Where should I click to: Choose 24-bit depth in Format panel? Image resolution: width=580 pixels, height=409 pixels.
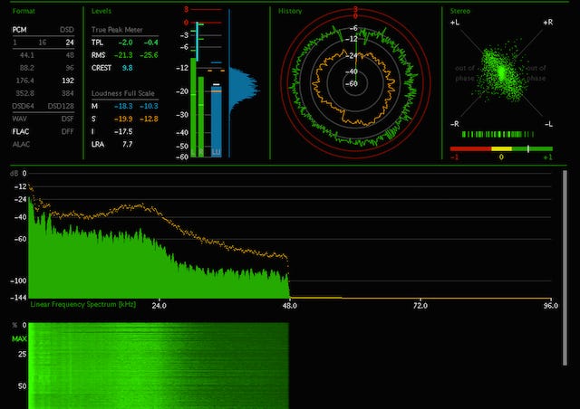coord(70,43)
